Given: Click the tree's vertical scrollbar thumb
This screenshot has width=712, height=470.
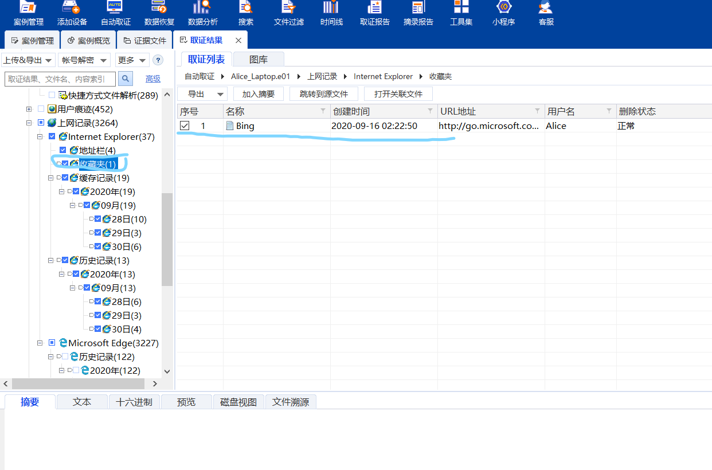Looking at the screenshot, I should pyautogui.click(x=167, y=239).
